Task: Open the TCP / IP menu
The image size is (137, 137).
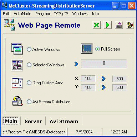Action: [x=61, y=14]
